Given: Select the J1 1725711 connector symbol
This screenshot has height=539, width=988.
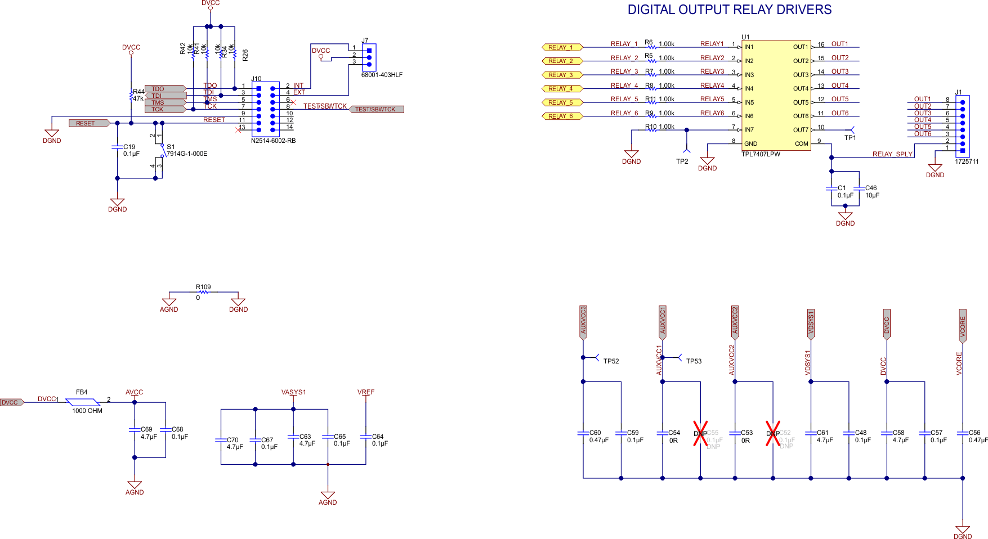Looking at the screenshot, I should [962, 126].
